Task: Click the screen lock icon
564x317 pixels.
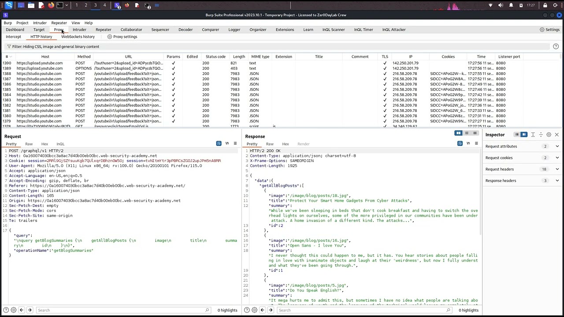Action: point(545,5)
